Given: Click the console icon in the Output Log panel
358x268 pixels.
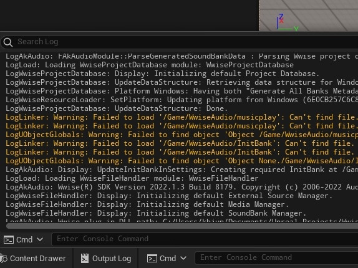Looking at the screenshot, I should click(x=9, y=240).
